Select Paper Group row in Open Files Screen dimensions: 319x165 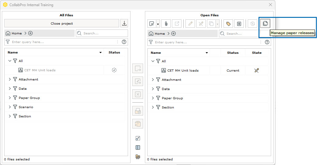click(x=208, y=98)
